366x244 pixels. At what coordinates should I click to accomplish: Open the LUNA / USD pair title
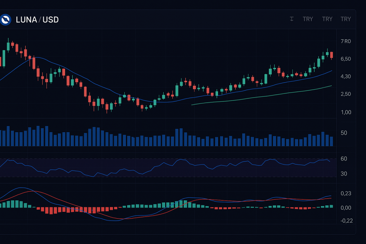point(37,20)
